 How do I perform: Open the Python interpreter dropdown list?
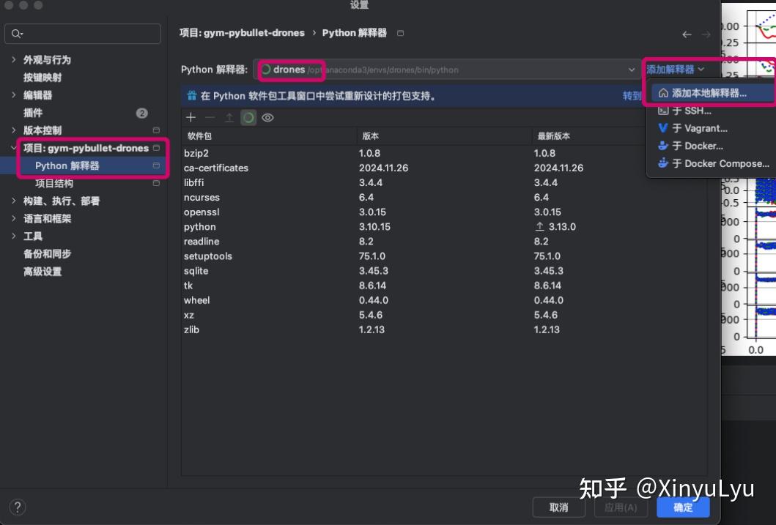tap(631, 70)
